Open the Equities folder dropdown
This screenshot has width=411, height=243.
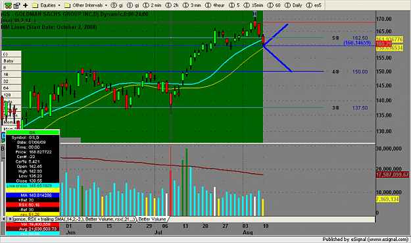[x=47, y=5]
